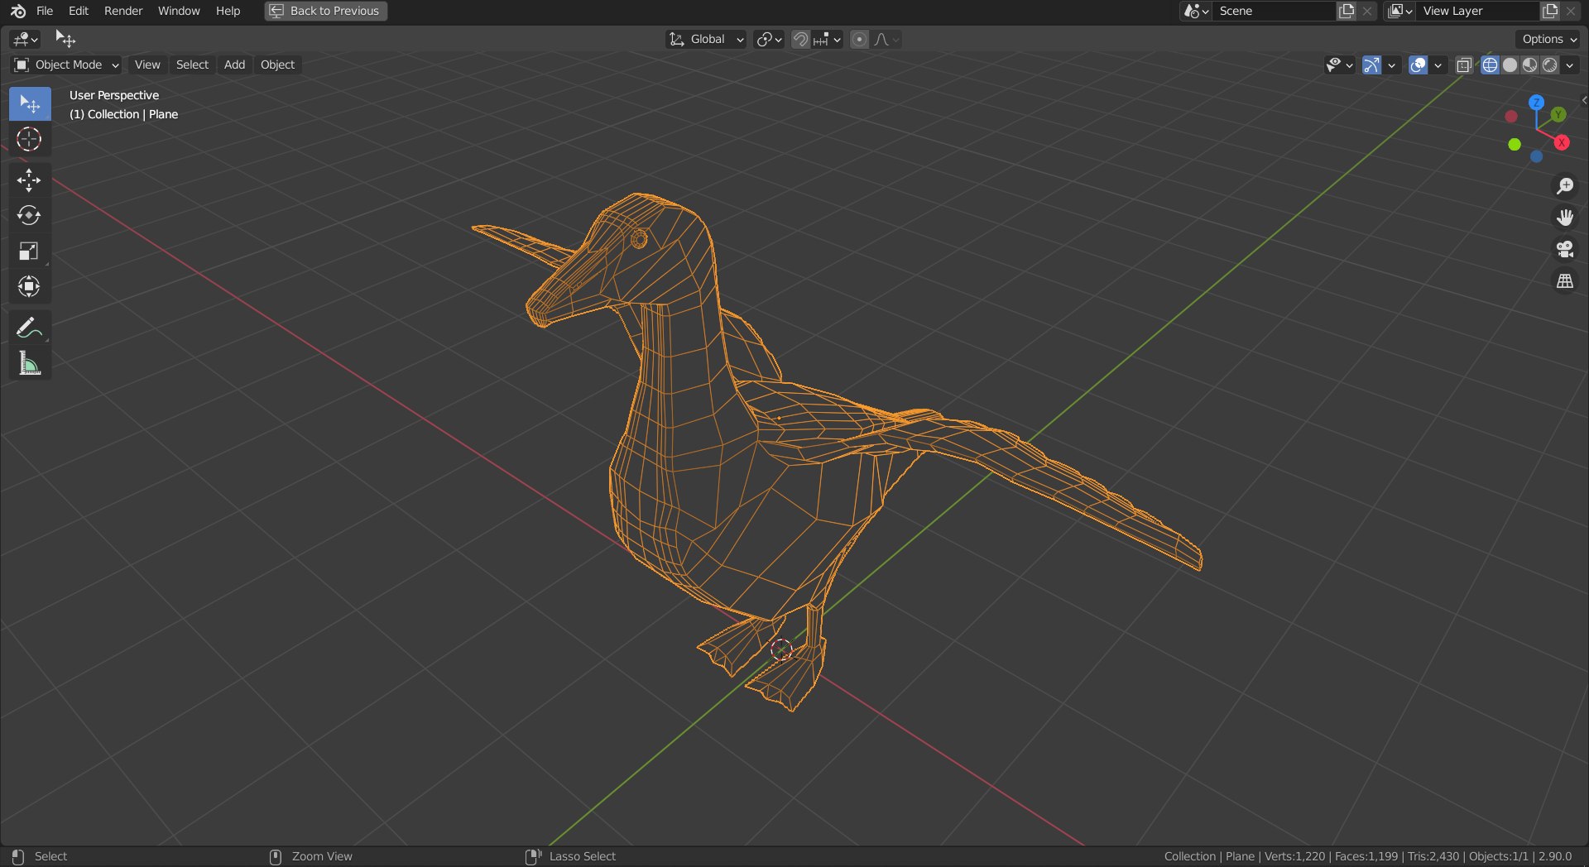The image size is (1589, 867).
Task: Toggle viewport gizmos display
Action: pyautogui.click(x=1371, y=65)
